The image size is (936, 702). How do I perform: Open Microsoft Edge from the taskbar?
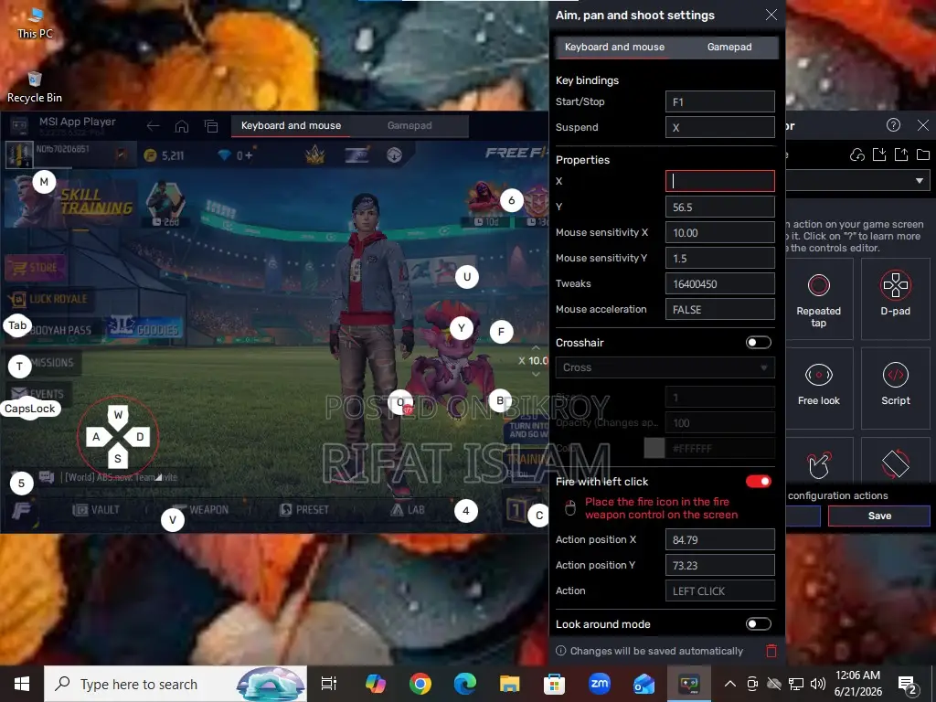[465, 684]
